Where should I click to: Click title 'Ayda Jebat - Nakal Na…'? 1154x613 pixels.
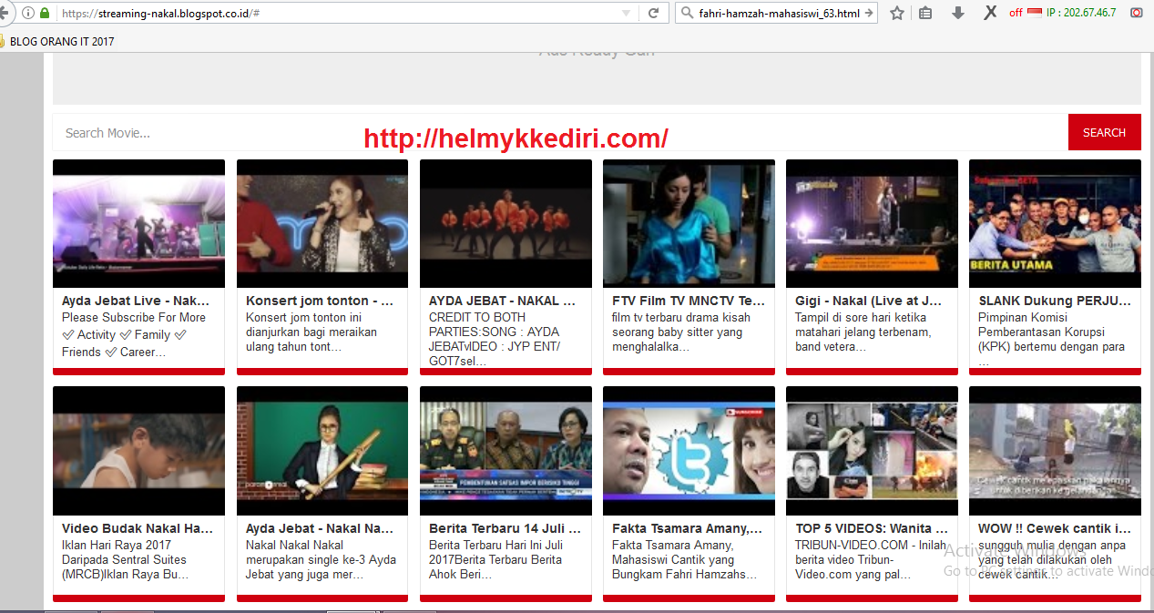(320, 528)
